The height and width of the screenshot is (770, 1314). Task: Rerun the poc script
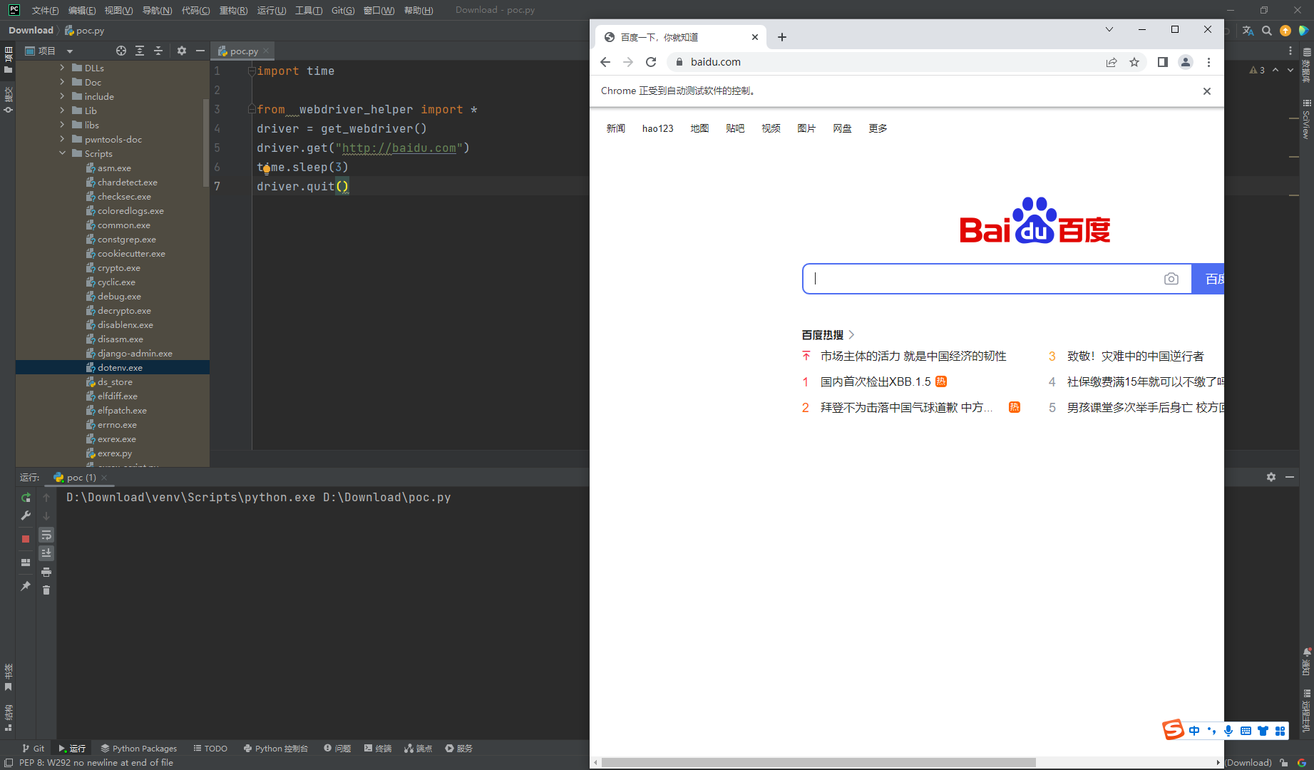click(26, 497)
